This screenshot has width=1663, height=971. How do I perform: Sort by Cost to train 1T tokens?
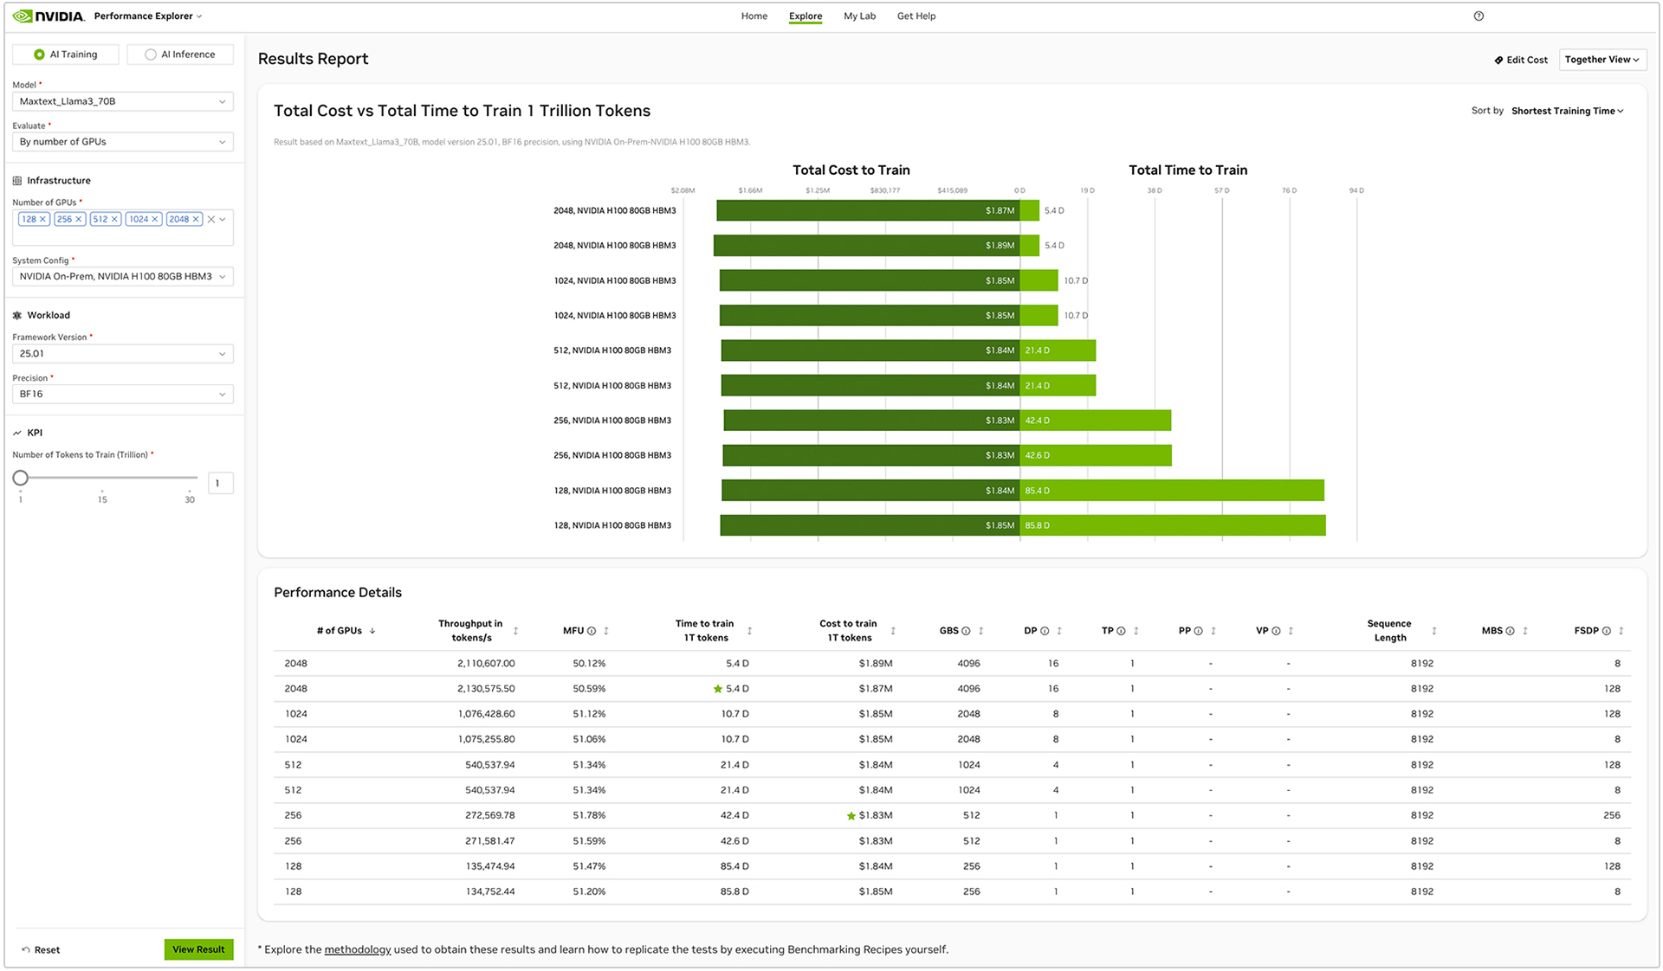(x=893, y=631)
